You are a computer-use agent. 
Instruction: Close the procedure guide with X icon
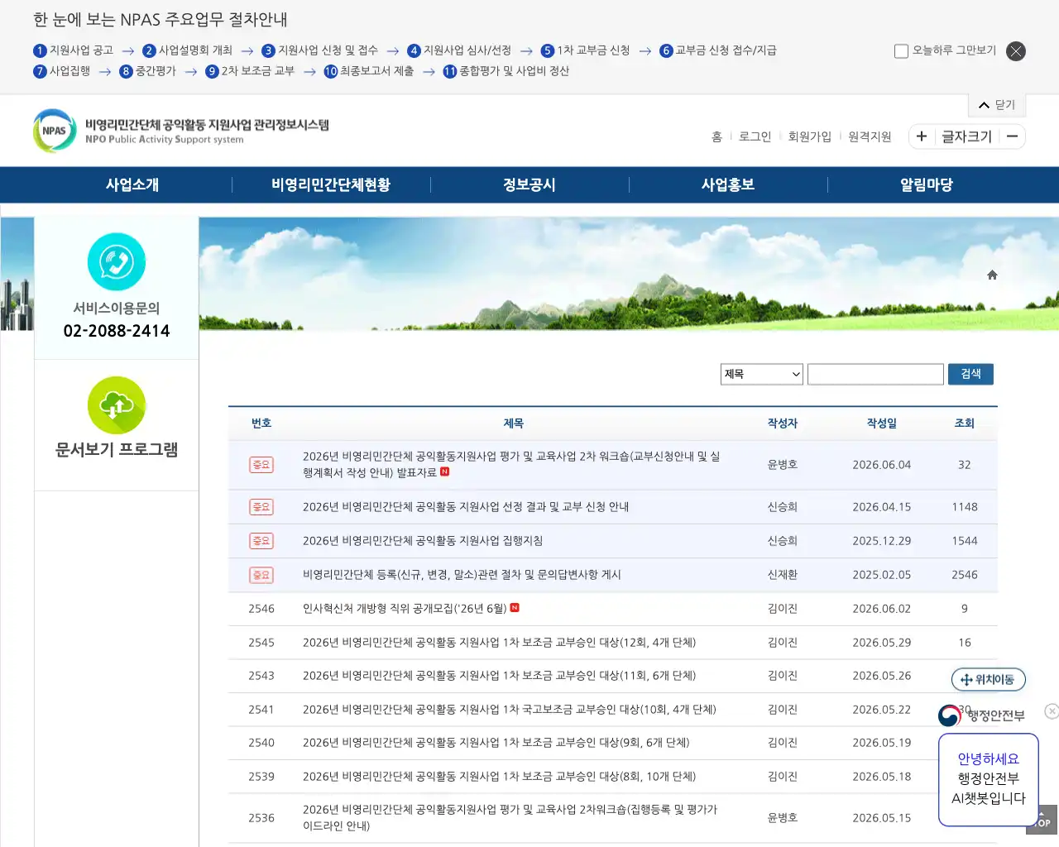1016,51
